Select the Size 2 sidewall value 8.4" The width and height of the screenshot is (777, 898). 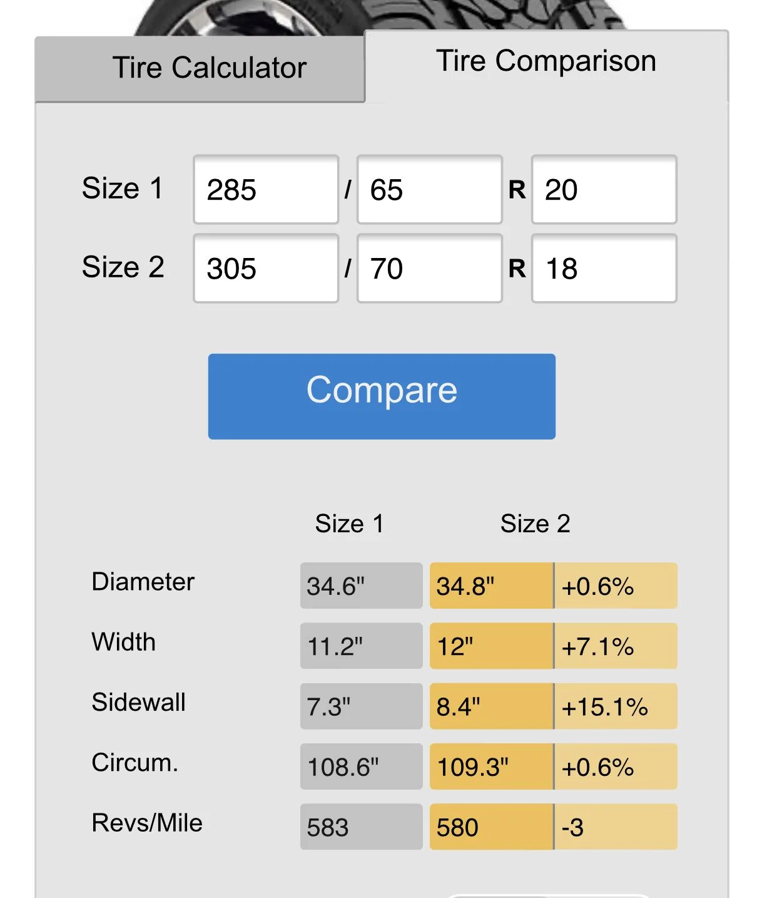[x=491, y=706]
